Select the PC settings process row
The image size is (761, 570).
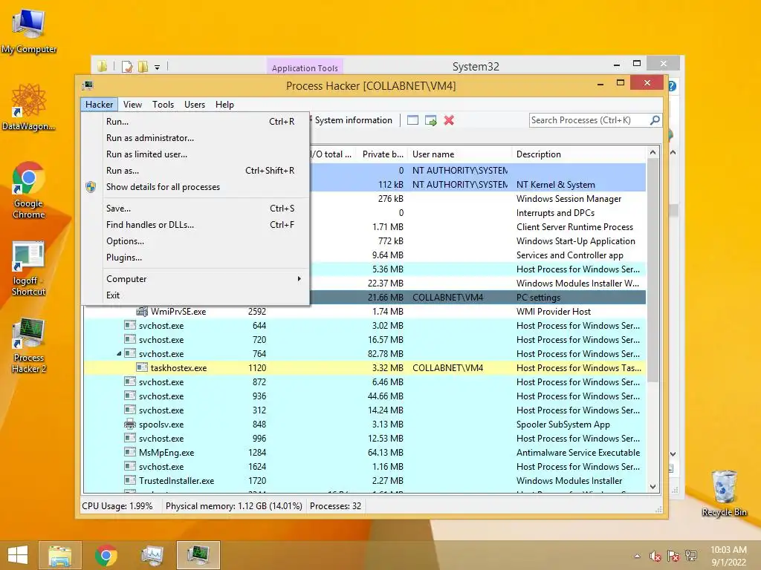tap(478, 297)
